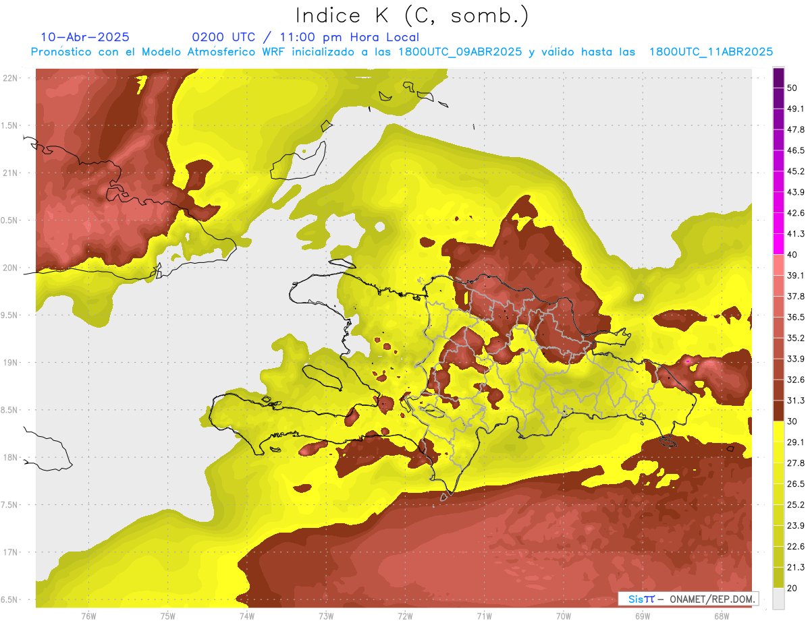Click the '72W' longitude axis label
The image size is (810, 625).
405,616
